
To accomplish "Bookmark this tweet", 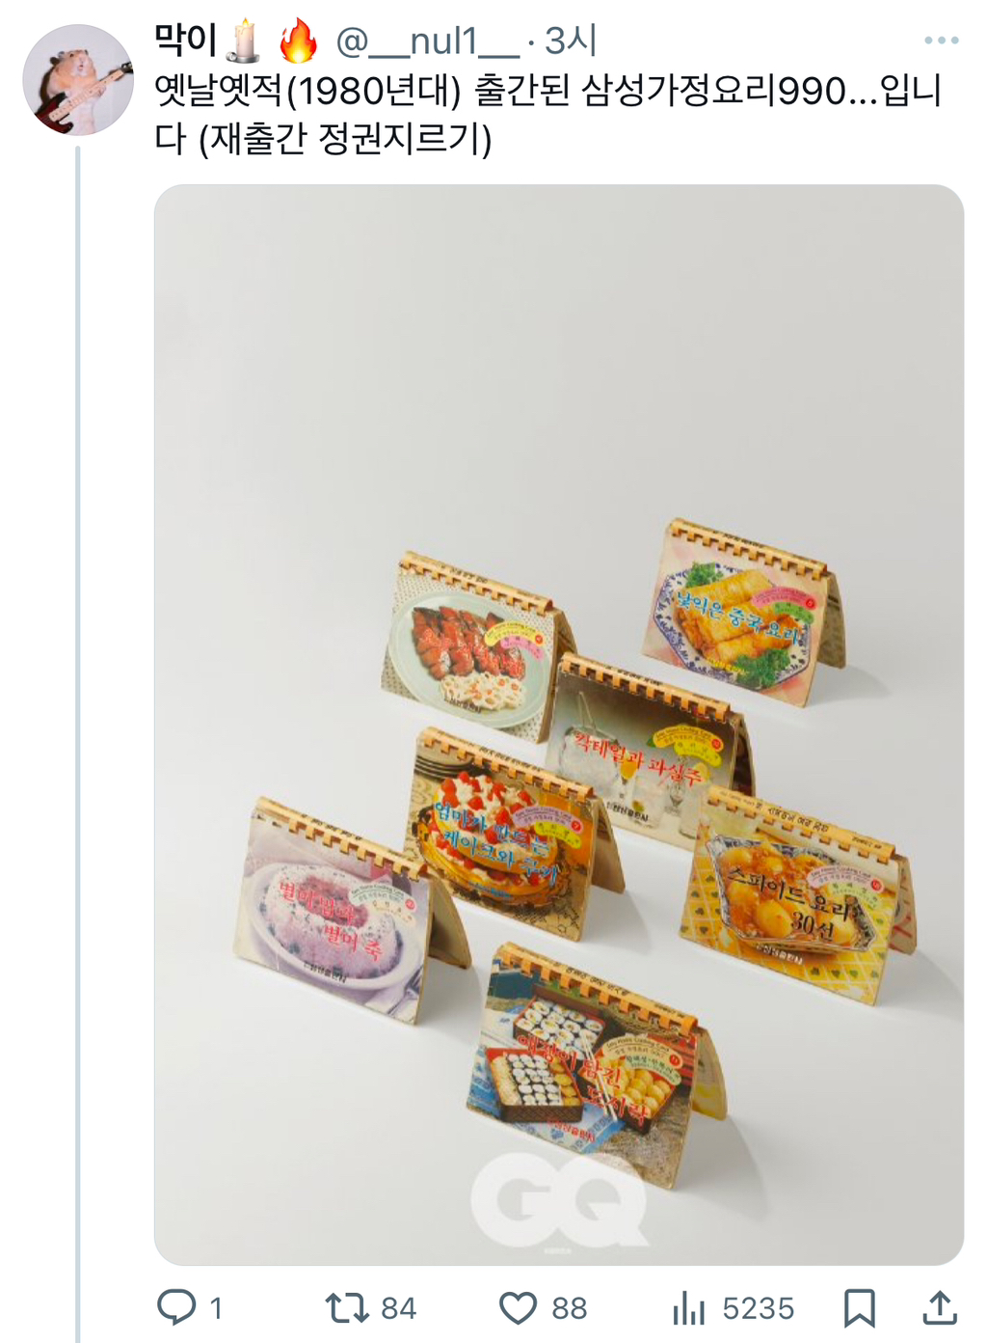I will (860, 1308).
